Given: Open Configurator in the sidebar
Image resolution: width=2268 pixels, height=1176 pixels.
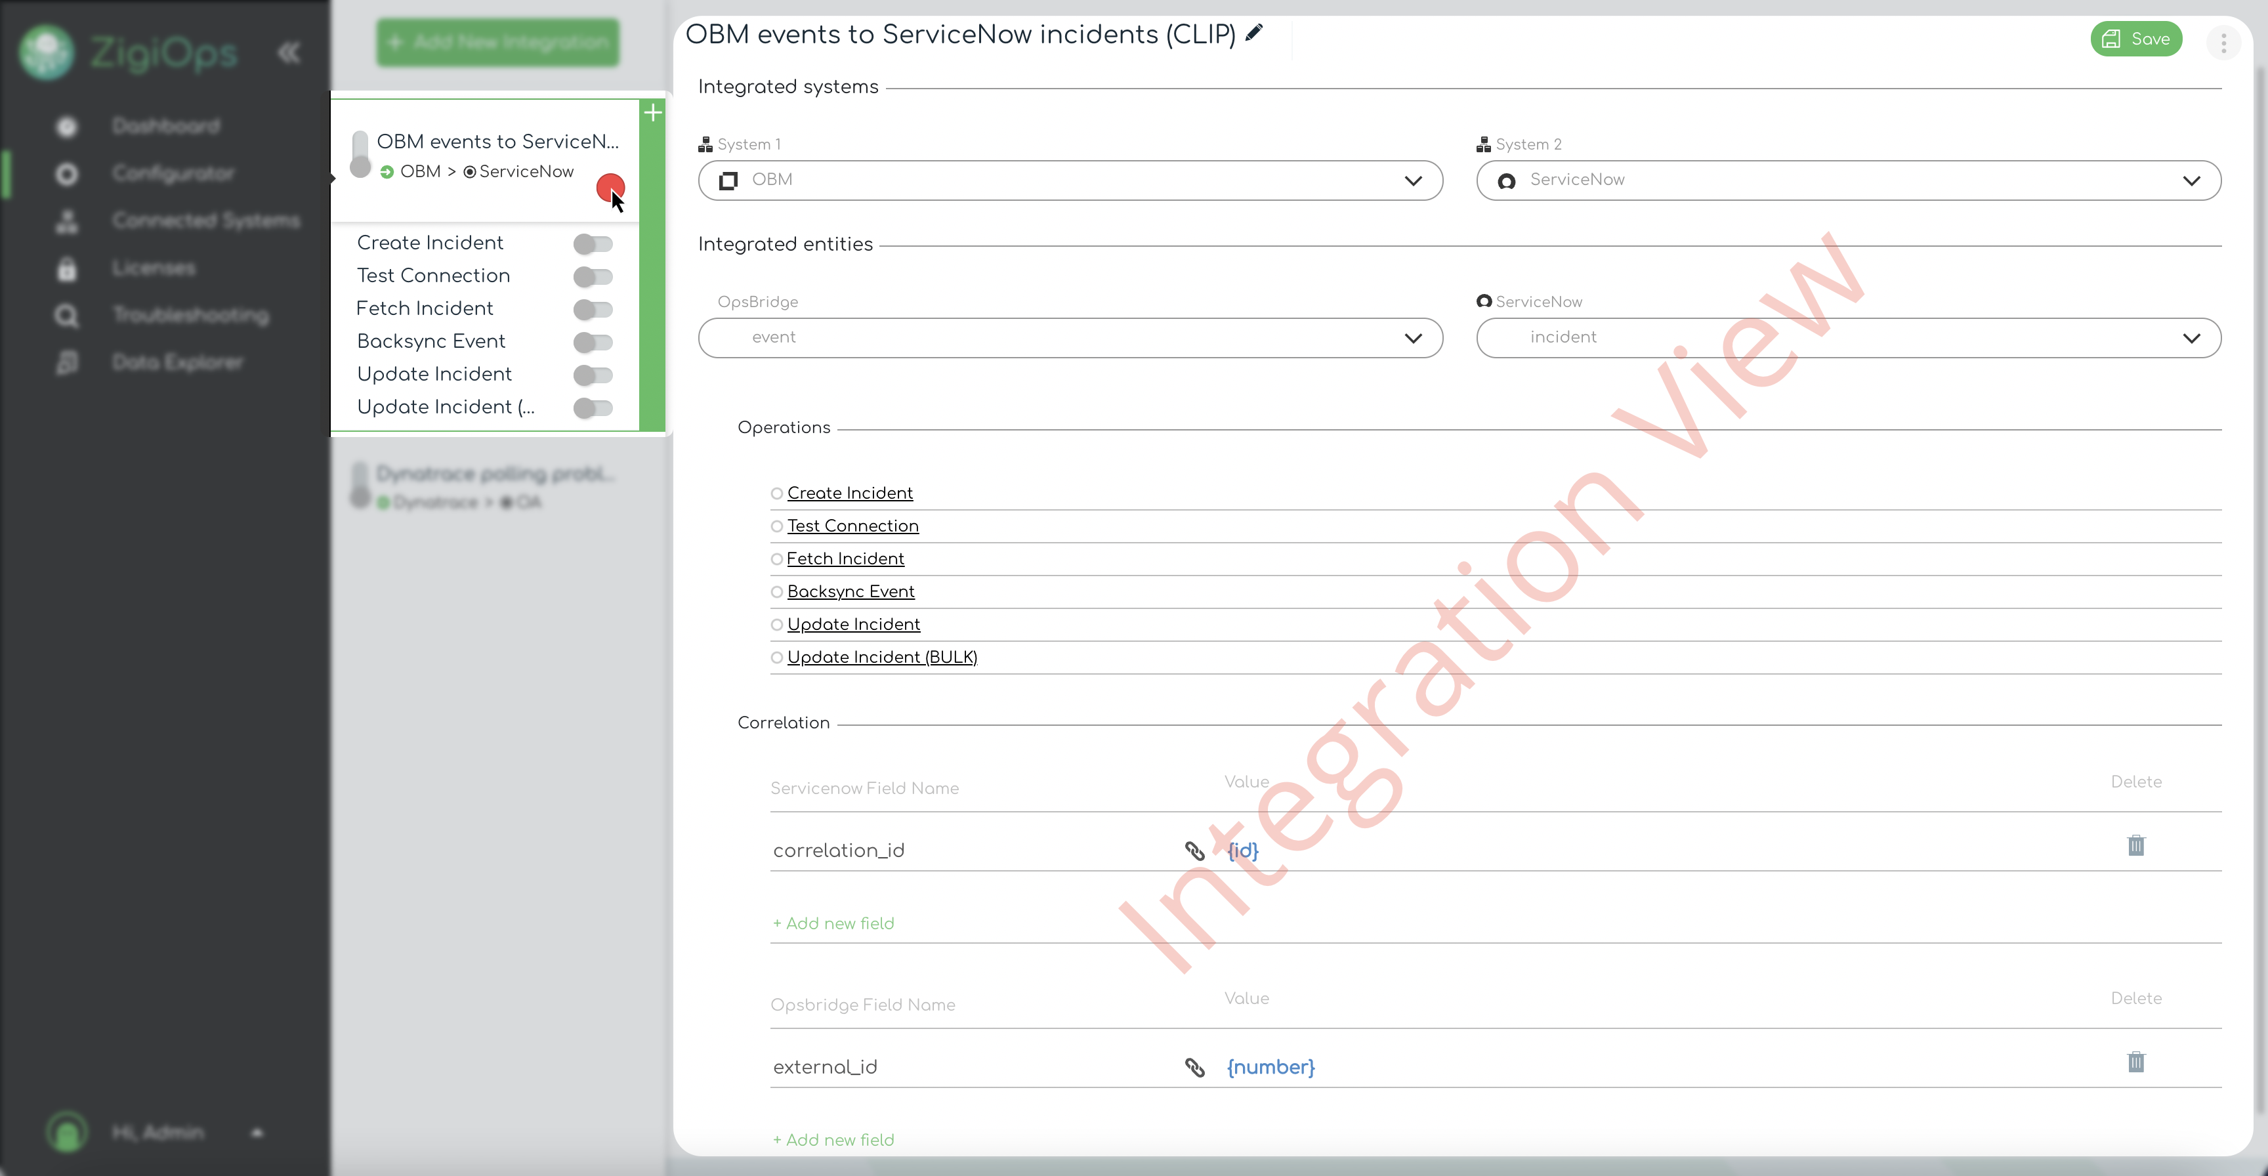Looking at the screenshot, I should (x=173, y=175).
